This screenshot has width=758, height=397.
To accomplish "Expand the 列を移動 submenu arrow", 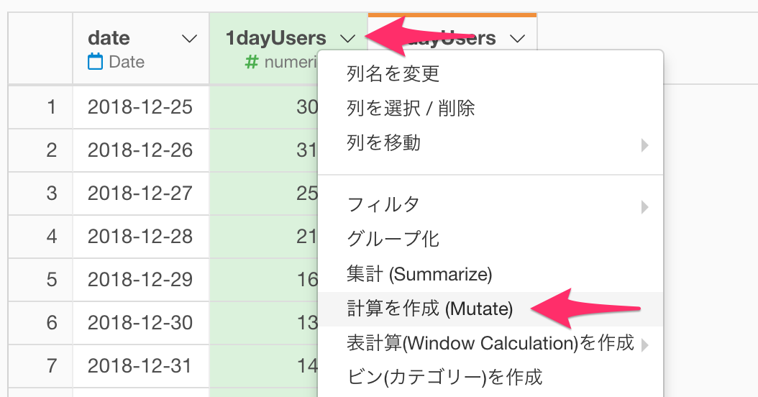I will click(x=644, y=145).
